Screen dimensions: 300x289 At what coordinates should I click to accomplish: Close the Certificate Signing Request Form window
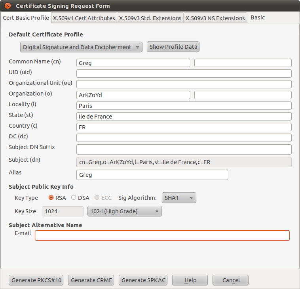[8, 6]
